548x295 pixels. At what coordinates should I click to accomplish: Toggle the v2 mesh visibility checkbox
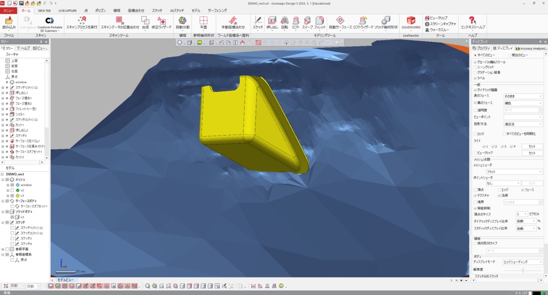12,190
